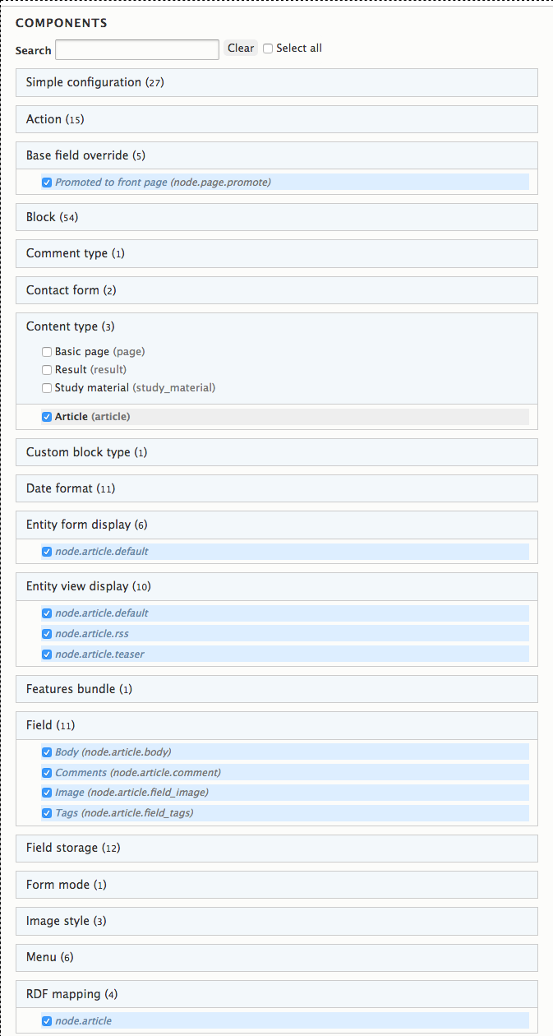Check the Result content type

click(47, 370)
